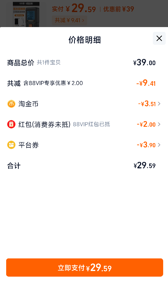168x282 pixels.
Task: Tap the -¥3.90 平台券 amount
Action: (x=146, y=145)
